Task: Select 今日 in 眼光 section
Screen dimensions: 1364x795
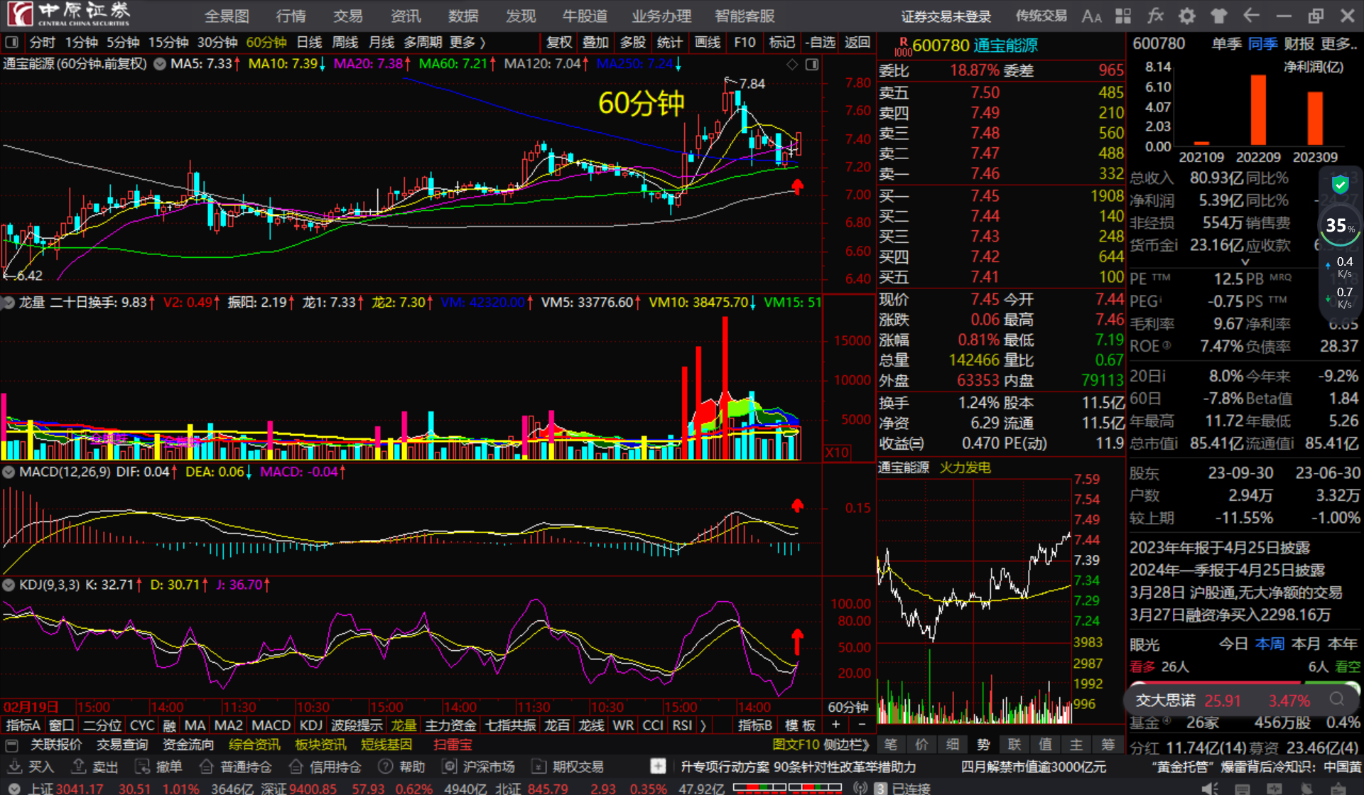Action: click(x=1233, y=644)
